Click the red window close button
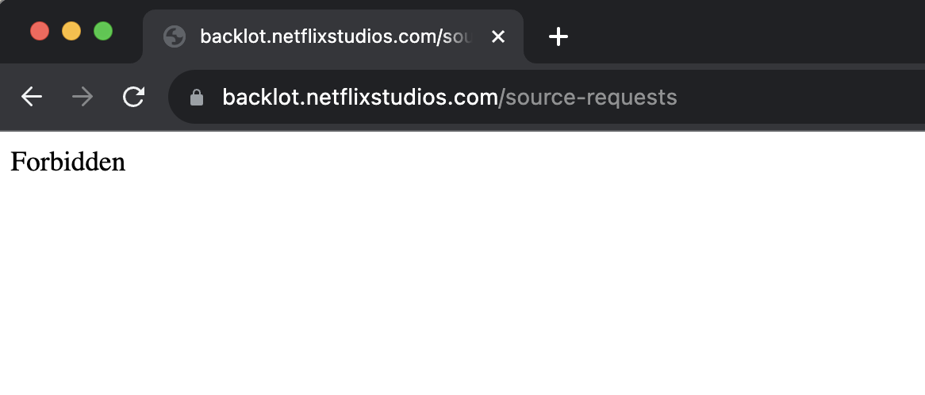 (x=40, y=31)
